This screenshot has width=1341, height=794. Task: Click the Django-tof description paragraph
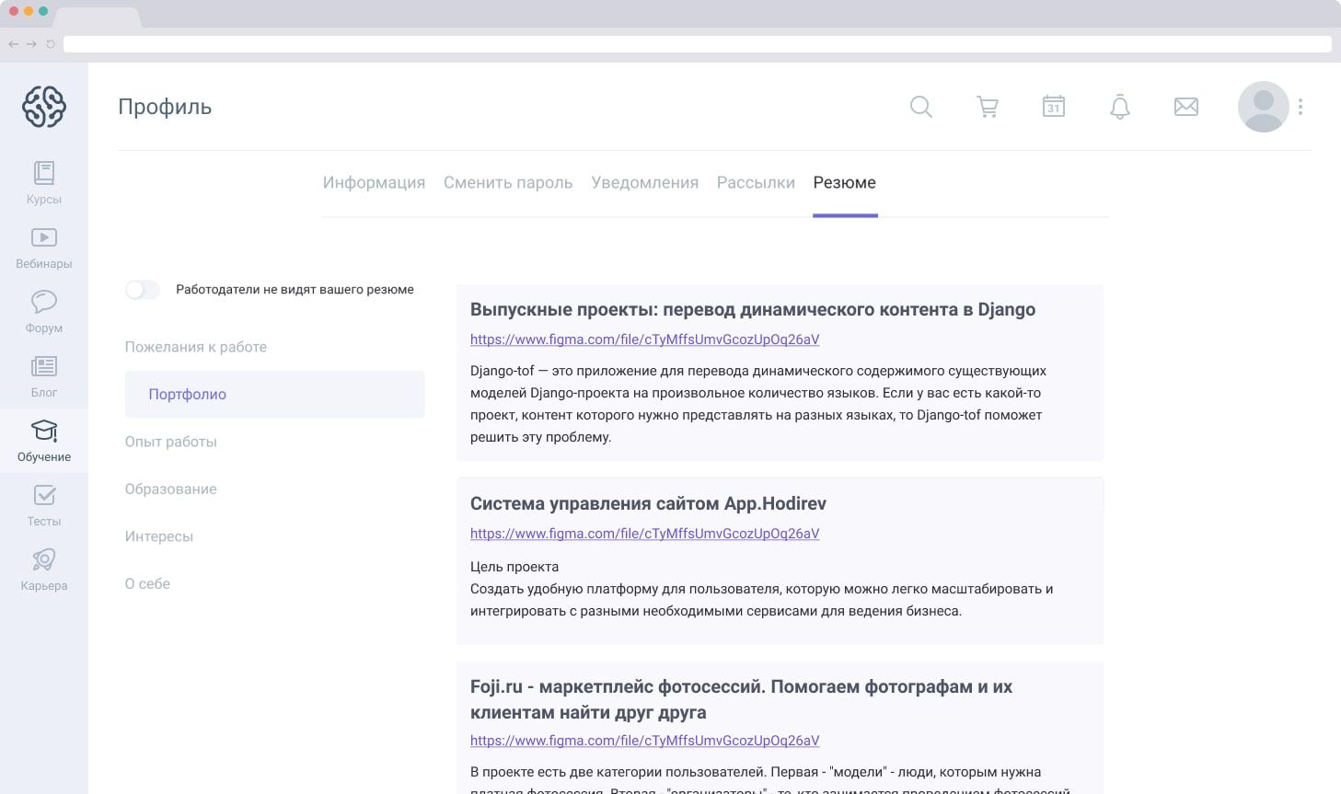click(x=758, y=404)
